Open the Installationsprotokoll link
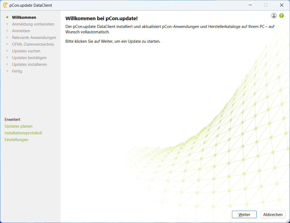 (x=23, y=133)
